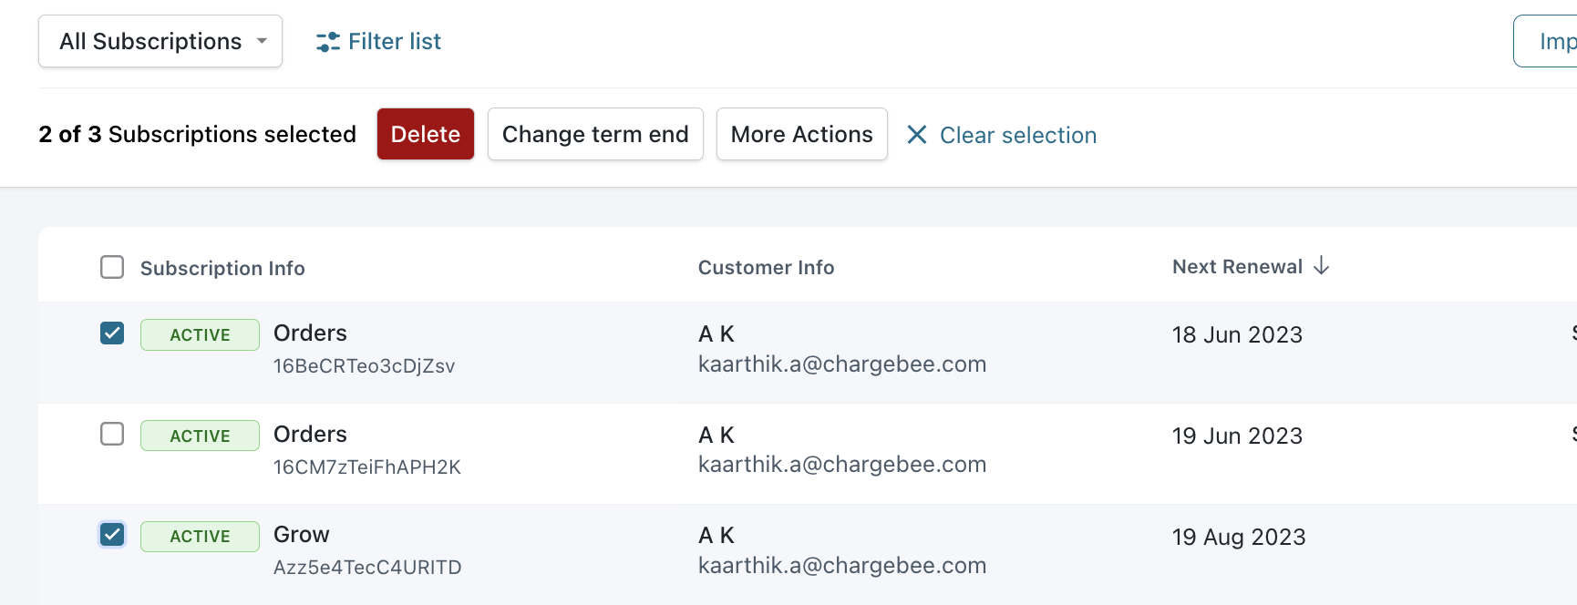The height and width of the screenshot is (605, 1577).
Task: Tick the select-all checkbox in header
Action: pos(112,267)
